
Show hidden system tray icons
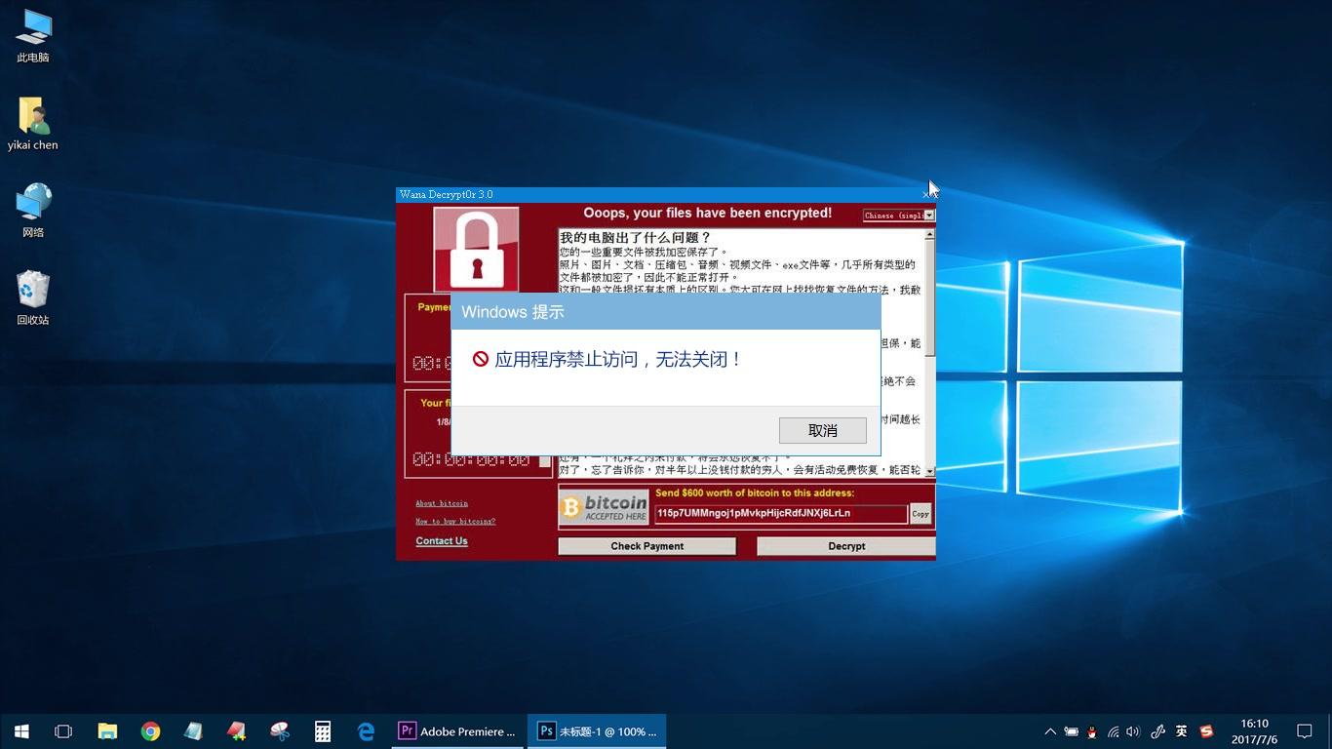coord(1050,731)
